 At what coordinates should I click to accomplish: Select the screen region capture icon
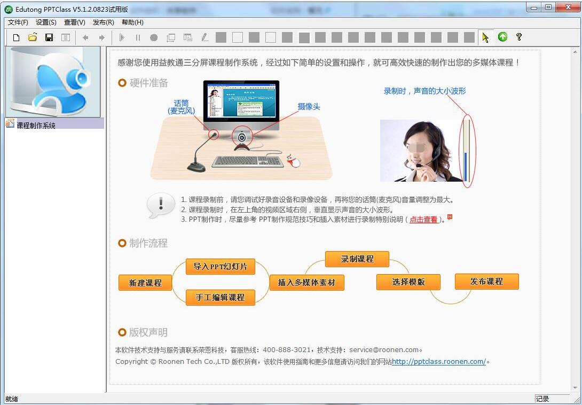point(171,37)
